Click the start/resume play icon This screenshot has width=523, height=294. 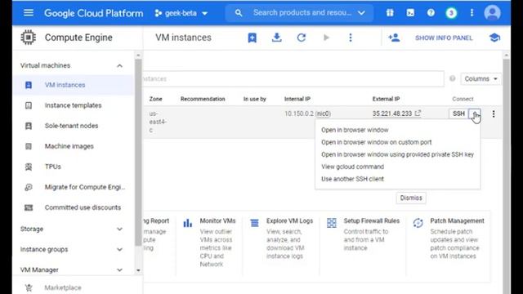[326, 38]
